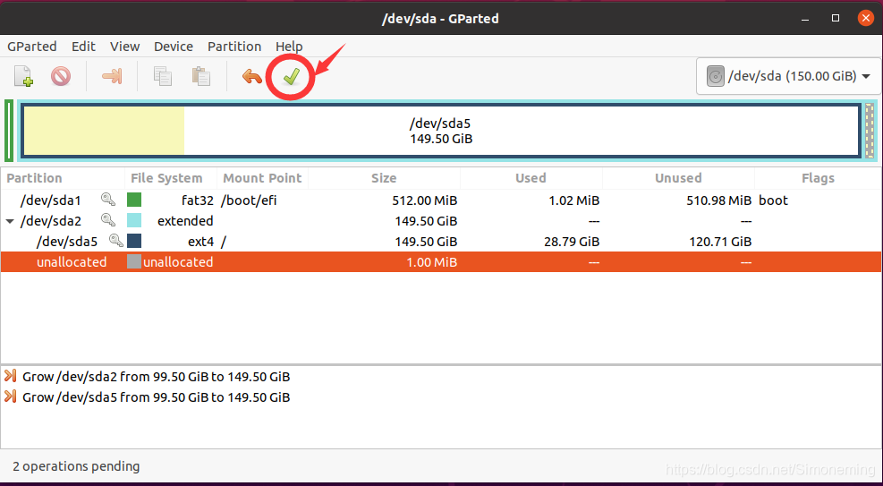The height and width of the screenshot is (486, 883).
Task: Sort by the Partition column header
Action: (x=63, y=178)
